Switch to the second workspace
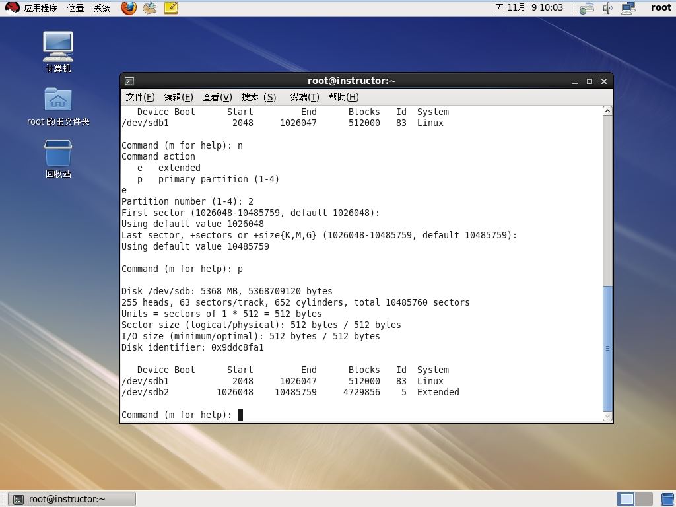The image size is (676, 507). coord(644,499)
